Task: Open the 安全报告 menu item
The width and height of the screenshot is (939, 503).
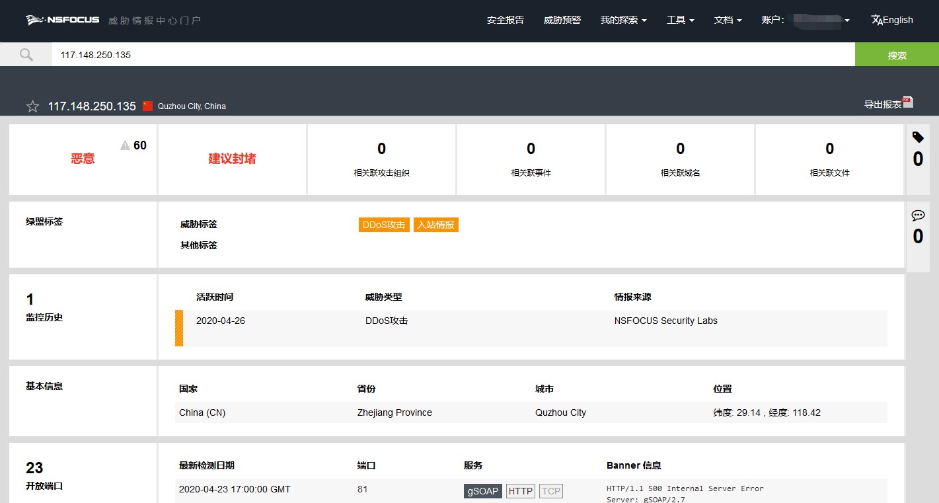Action: [x=505, y=20]
